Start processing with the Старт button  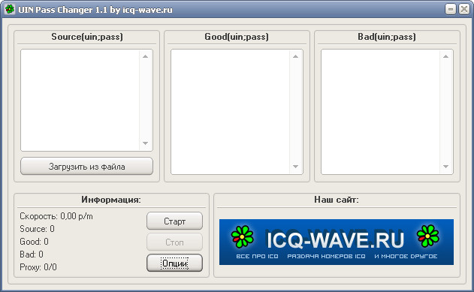coord(175,221)
